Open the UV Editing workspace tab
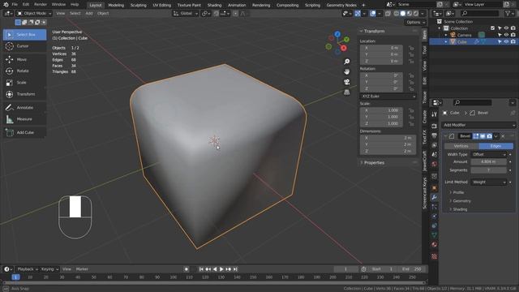The height and width of the screenshot is (292, 519). tap(162, 5)
